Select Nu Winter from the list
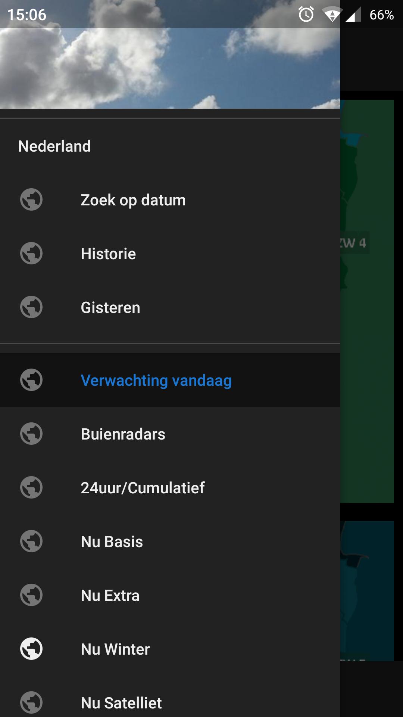Image resolution: width=403 pixels, height=717 pixels. coord(115,649)
